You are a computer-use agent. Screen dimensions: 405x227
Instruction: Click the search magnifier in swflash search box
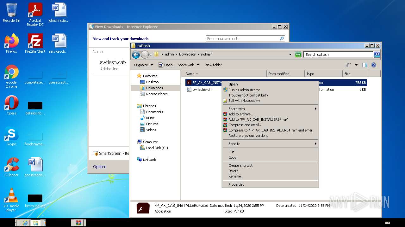coord(377,55)
